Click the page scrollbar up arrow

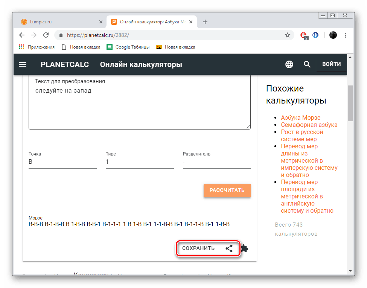(350, 57)
